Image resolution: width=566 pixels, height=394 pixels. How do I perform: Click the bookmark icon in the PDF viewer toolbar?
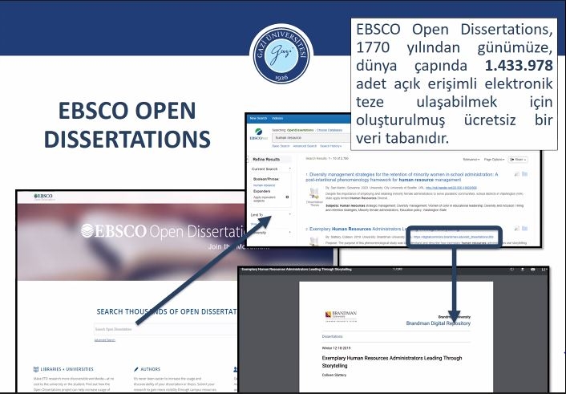pyautogui.click(x=544, y=270)
